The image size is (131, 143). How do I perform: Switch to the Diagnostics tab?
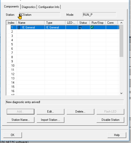[29, 7]
